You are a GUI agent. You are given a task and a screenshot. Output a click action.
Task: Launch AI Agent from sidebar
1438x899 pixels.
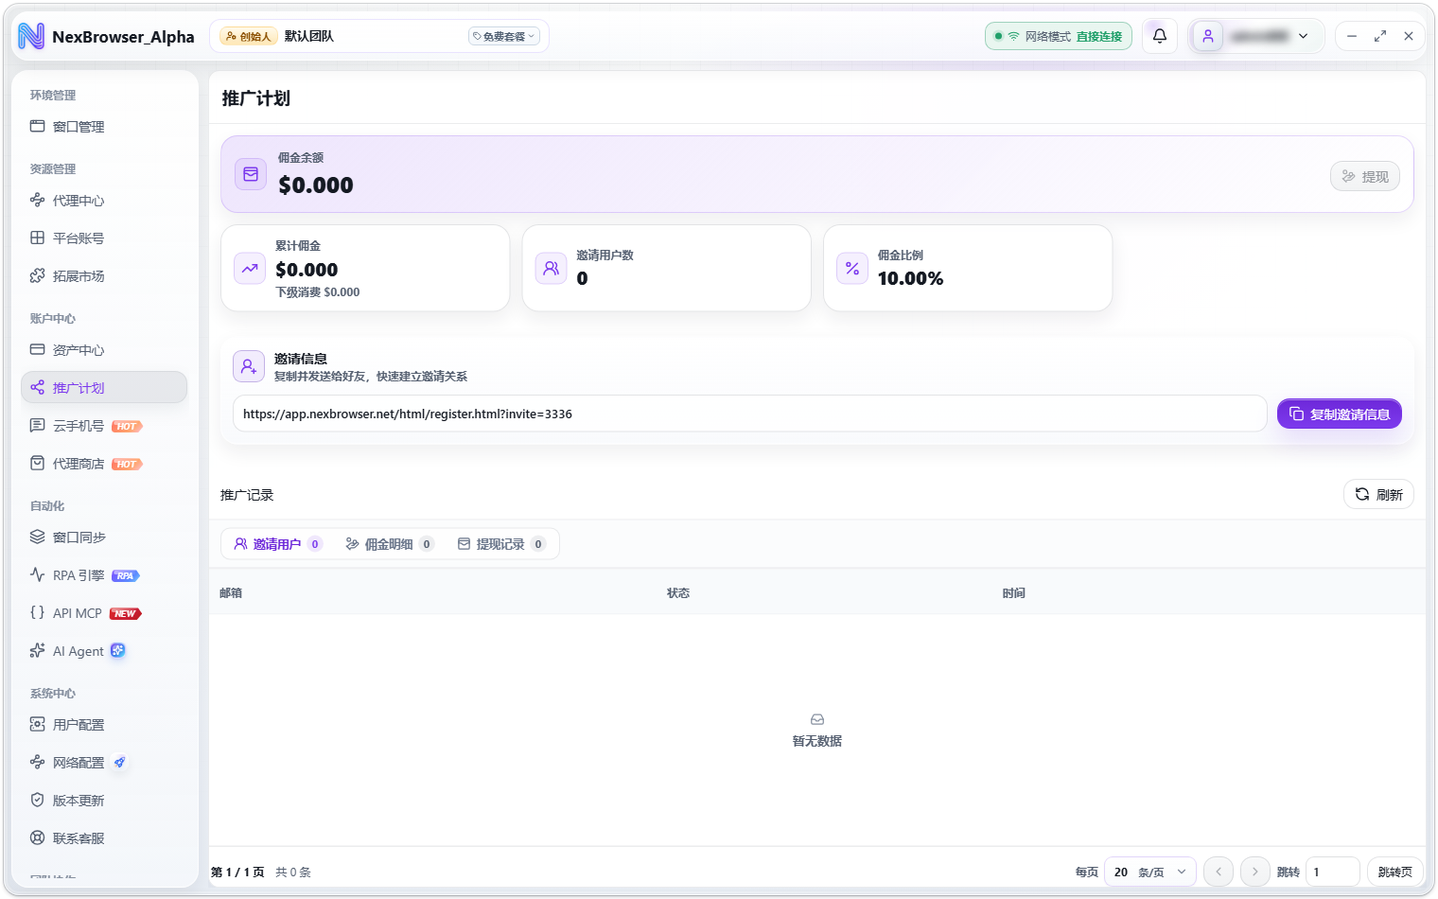tap(104, 651)
